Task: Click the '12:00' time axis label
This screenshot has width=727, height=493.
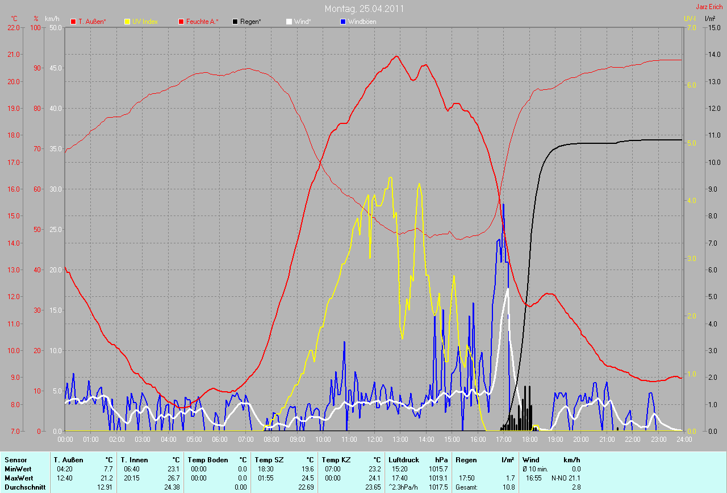Action: pos(375,439)
